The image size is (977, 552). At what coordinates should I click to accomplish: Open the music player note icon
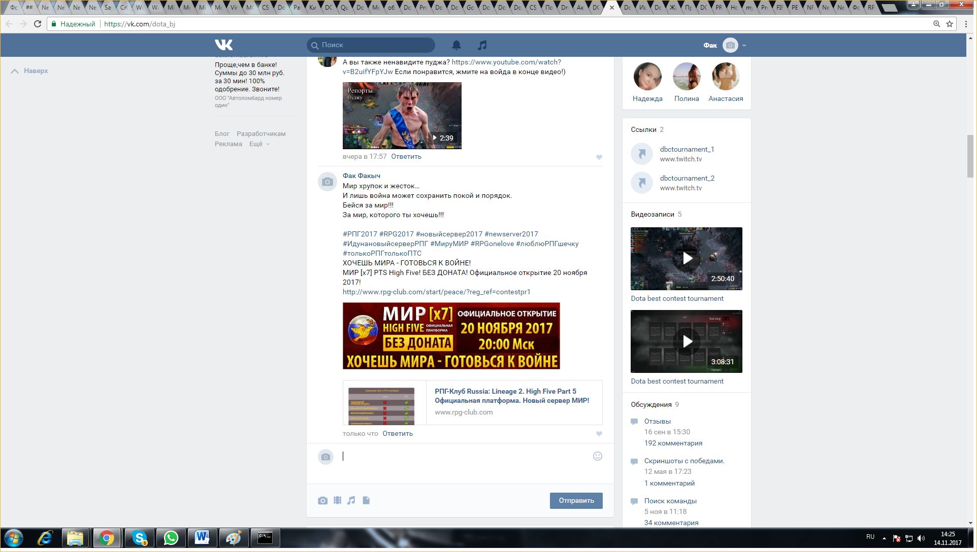coord(482,45)
